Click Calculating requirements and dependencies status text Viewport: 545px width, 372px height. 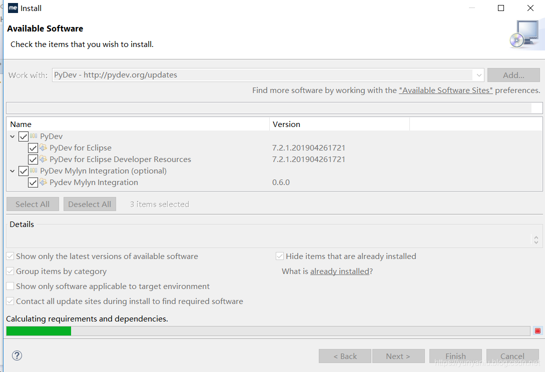[87, 319]
